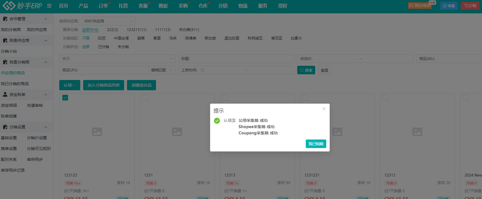Click 分销设置 clipboard icon in sidebar
Viewport: 482px width, 199px height.
pyautogui.click(x=5, y=127)
